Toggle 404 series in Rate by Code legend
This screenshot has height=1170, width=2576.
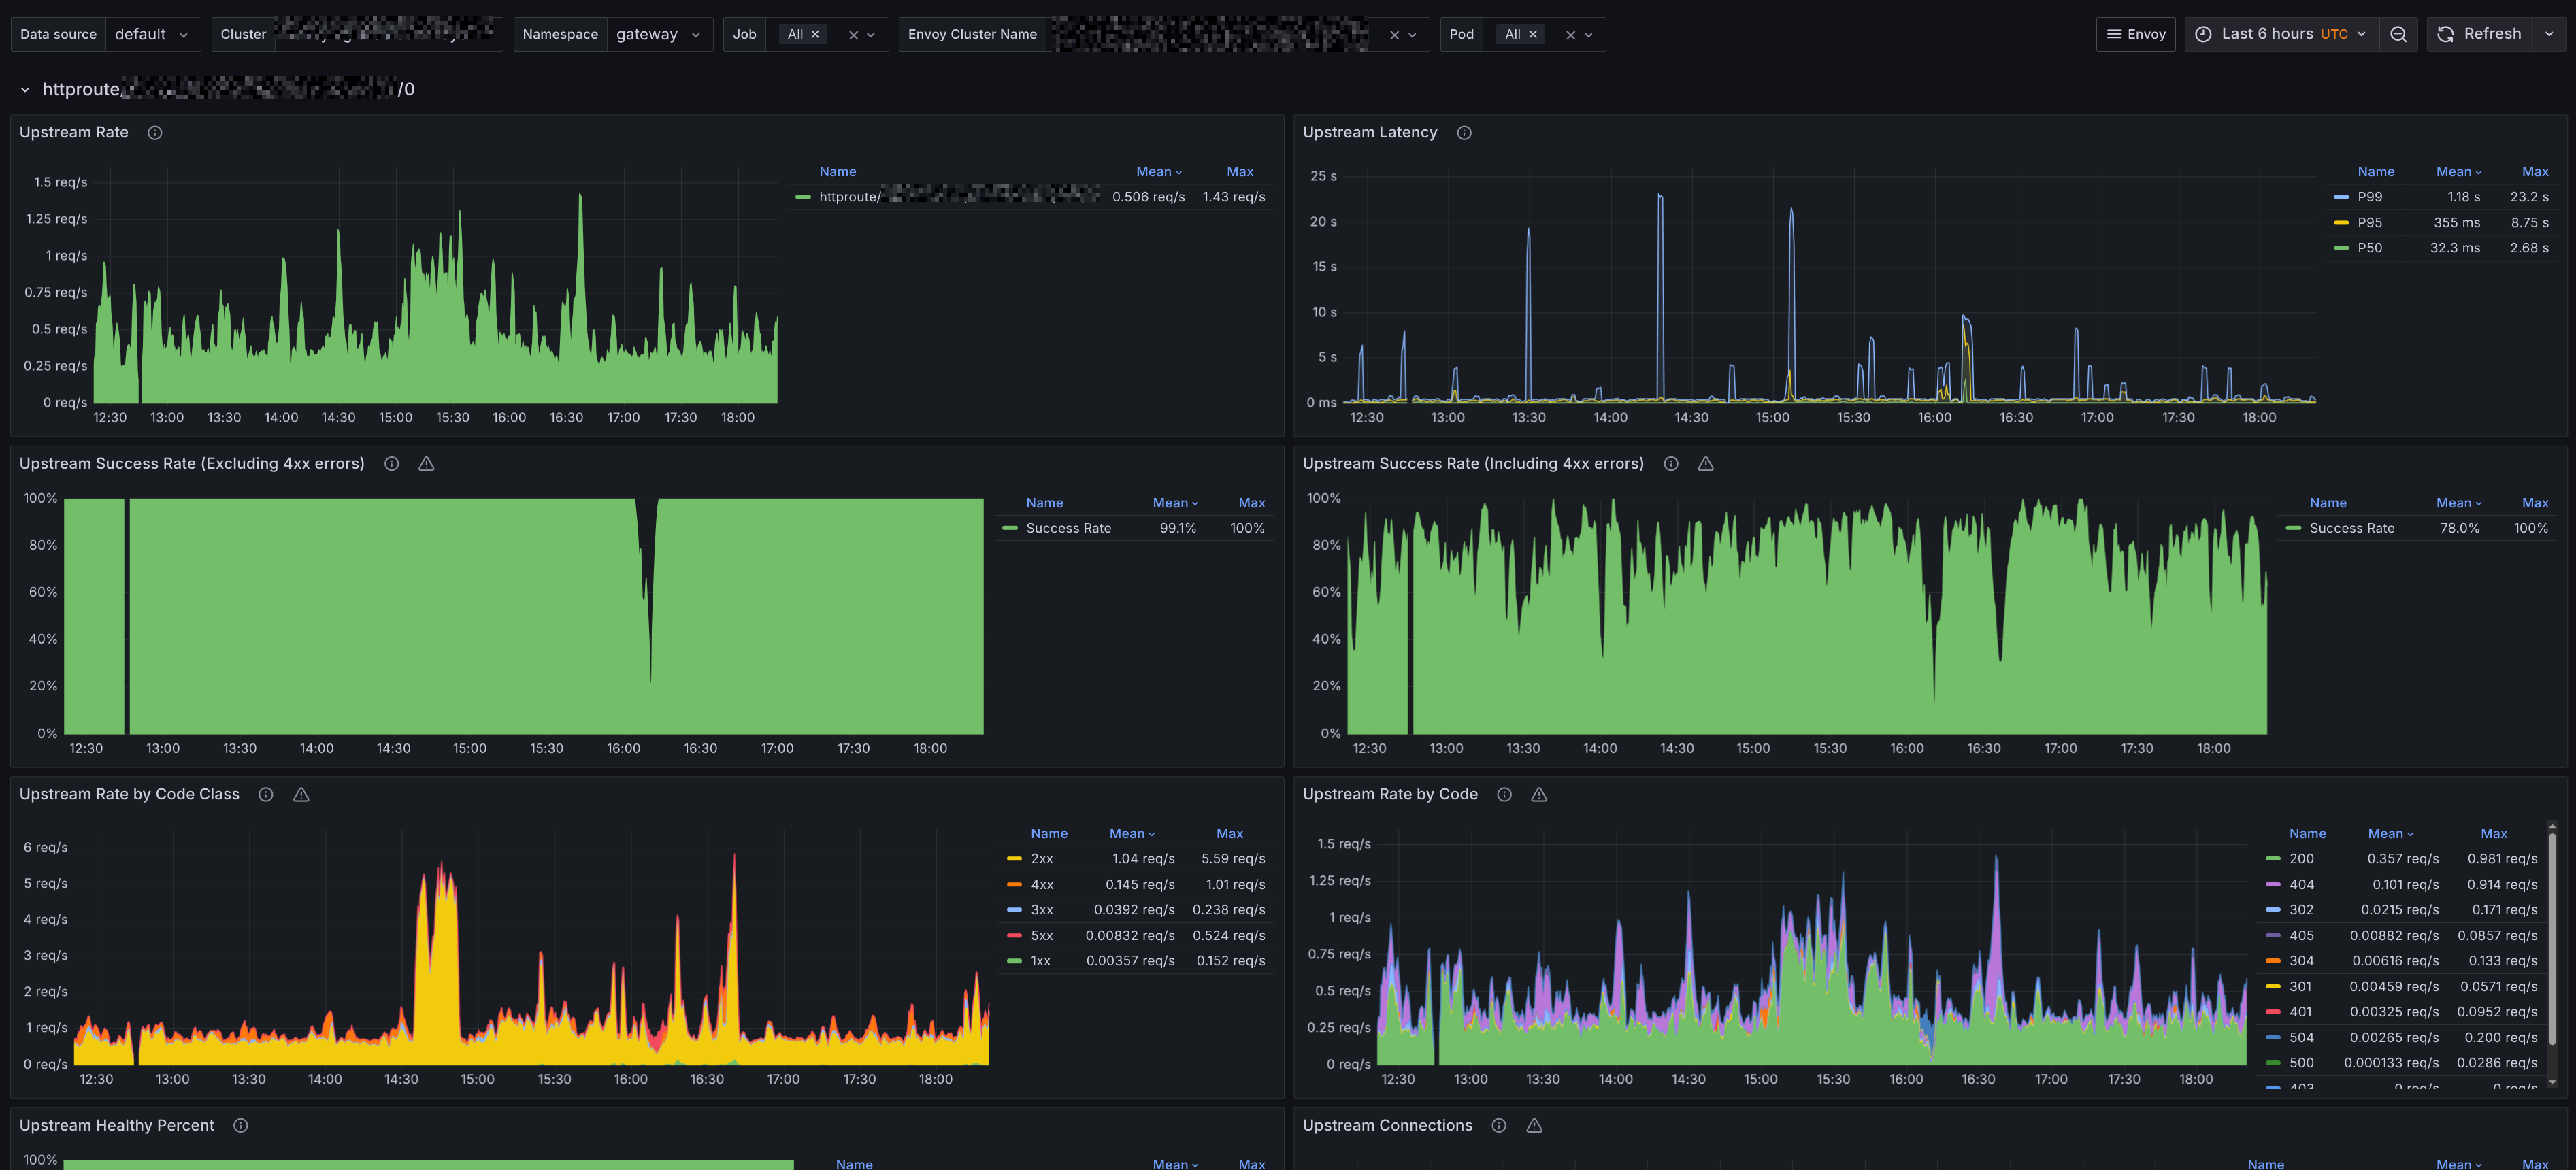pyautogui.click(x=2301, y=885)
